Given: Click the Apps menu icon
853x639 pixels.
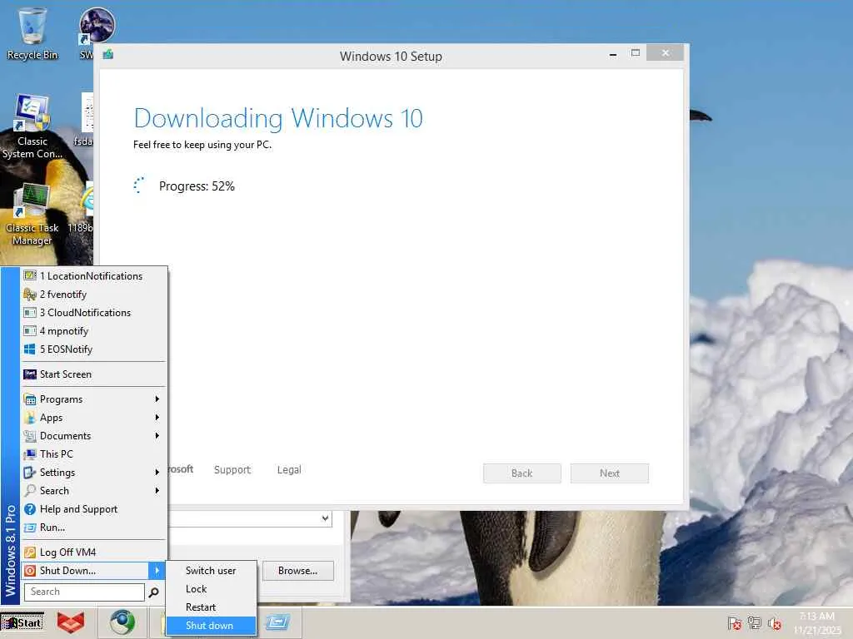Looking at the screenshot, I should (x=30, y=418).
